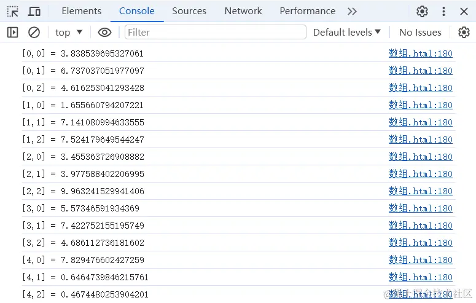Open DevTools settings gear
Viewport: 476px width, 303px height.
[x=422, y=11]
